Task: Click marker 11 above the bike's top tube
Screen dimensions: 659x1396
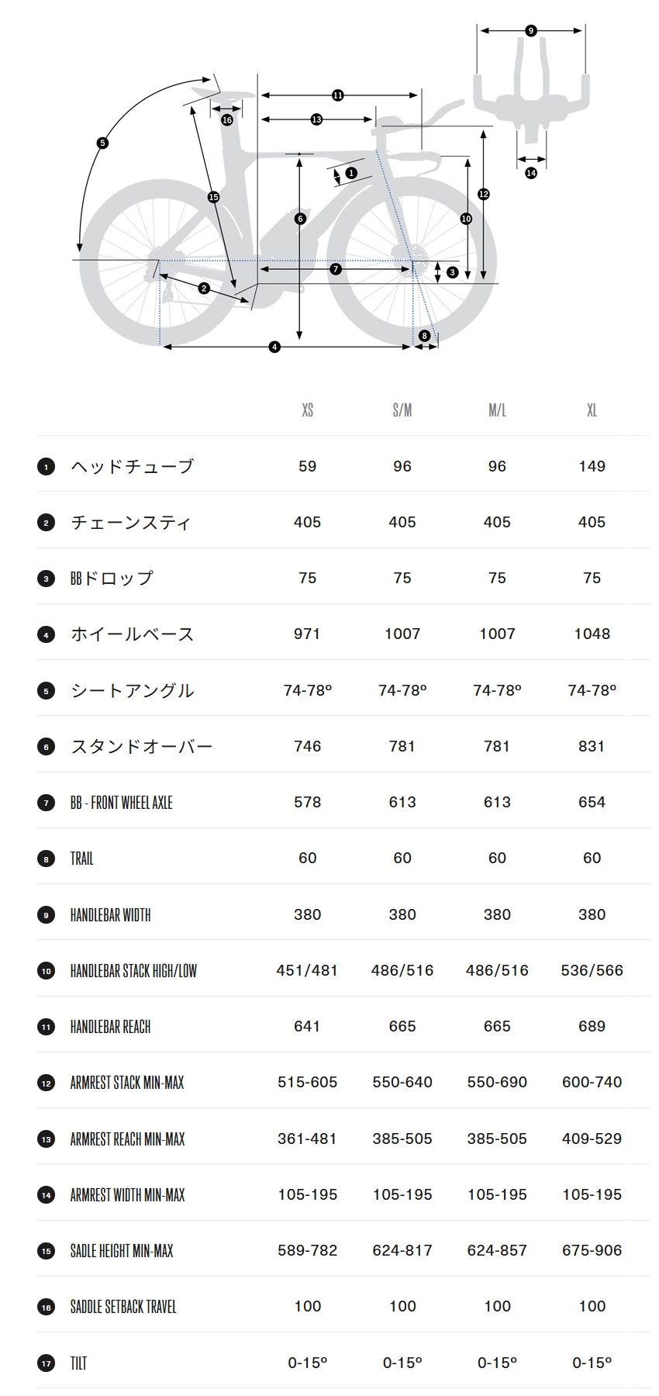Action: coord(337,95)
